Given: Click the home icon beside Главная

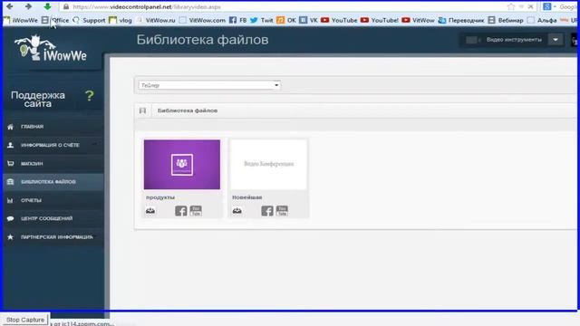Looking at the screenshot, I should point(10,127).
